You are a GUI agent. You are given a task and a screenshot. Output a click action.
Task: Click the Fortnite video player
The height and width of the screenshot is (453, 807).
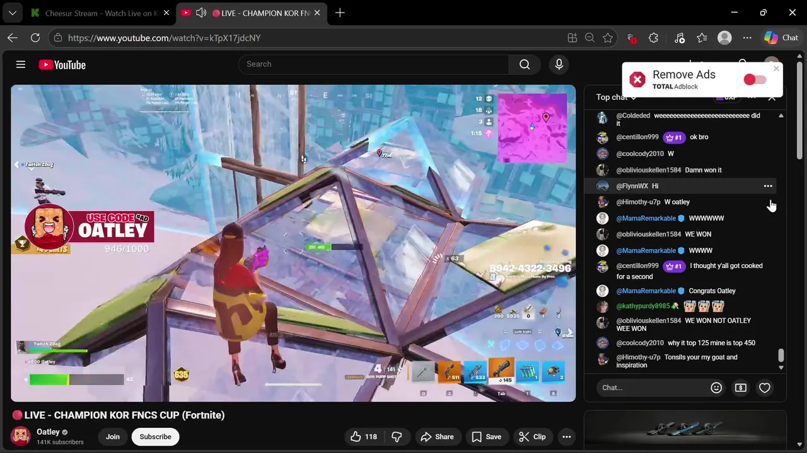point(293,243)
